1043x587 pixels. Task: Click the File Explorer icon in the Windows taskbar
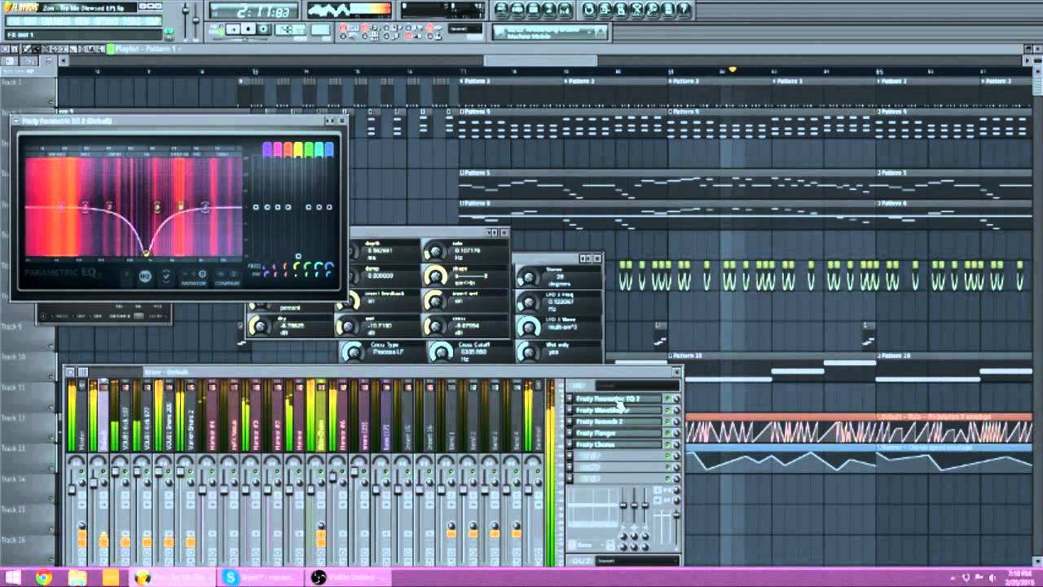77,577
